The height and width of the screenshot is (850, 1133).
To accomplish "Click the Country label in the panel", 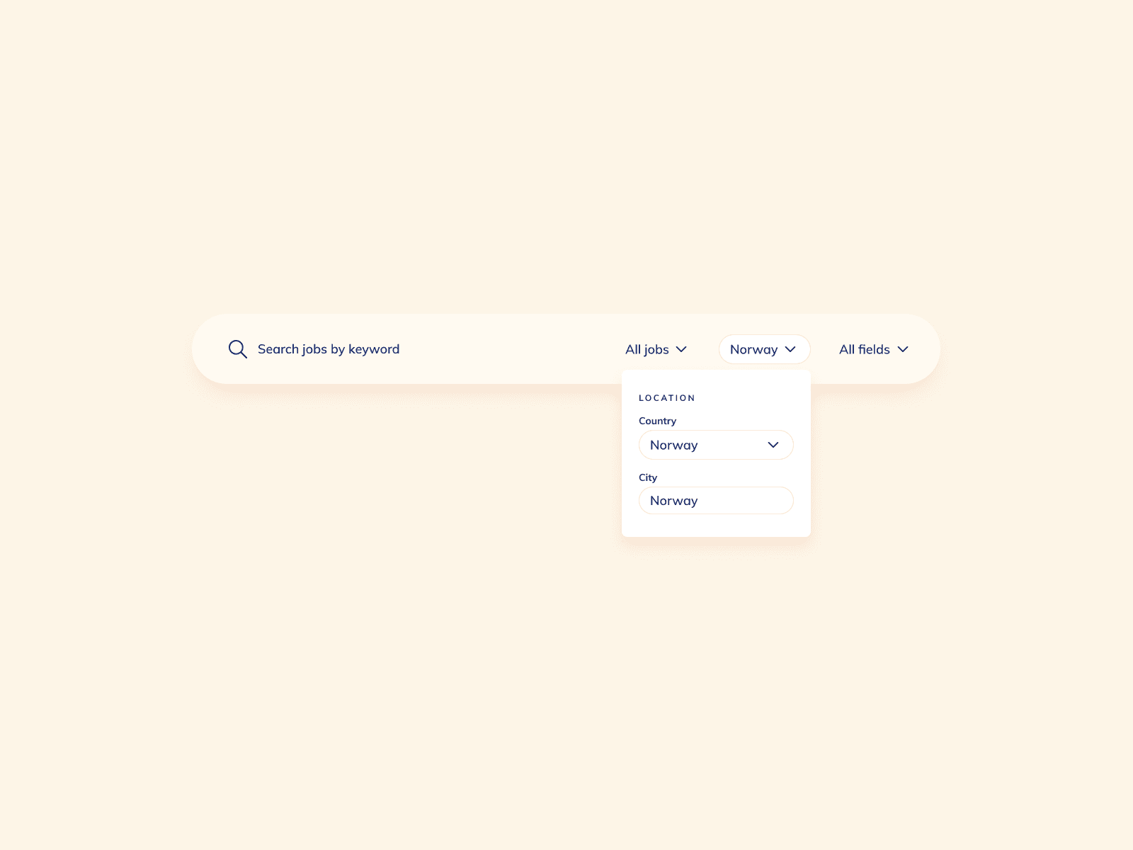I will click(x=657, y=420).
